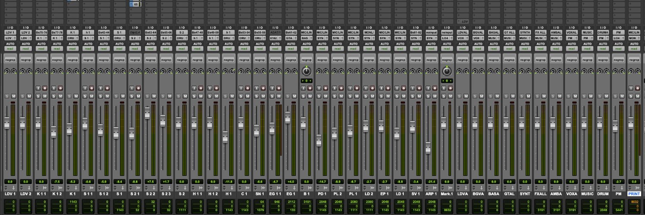Click the left pan knob on DRUM channel
Image resolution: width=645 pixels, height=215 pixels.
tap(599, 71)
